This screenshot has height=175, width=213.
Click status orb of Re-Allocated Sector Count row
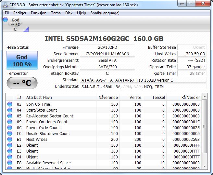[x=10, y=116]
